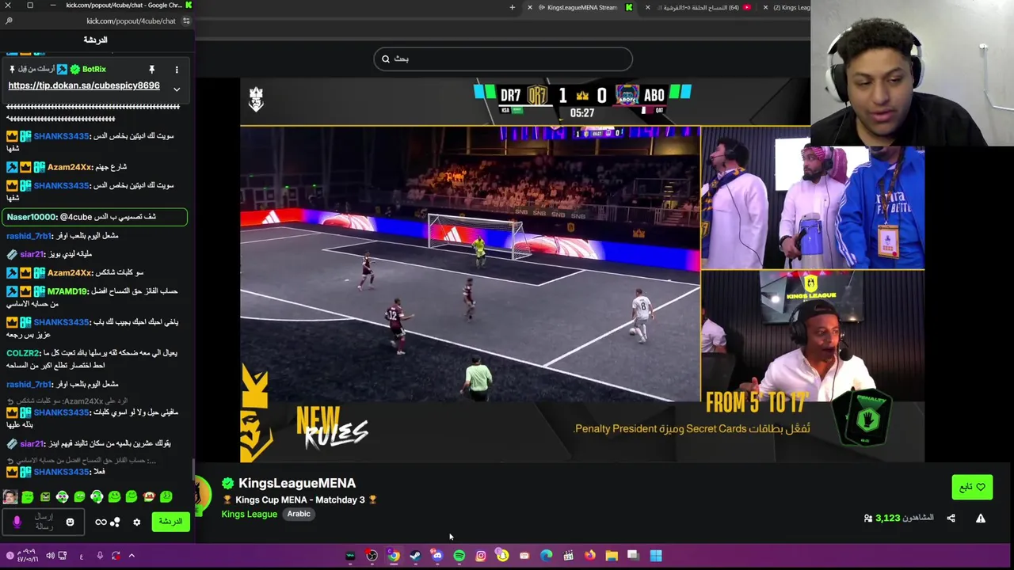Click the Kick stream video player
The image size is (1014, 570).
click(x=582, y=269)
